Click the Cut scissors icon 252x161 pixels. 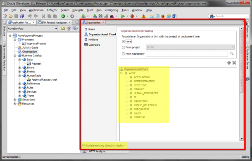point(43,16)
